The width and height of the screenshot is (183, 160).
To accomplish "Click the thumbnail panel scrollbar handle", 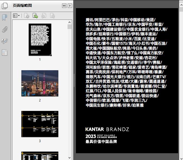I will pyautogui.click(x=70, y=27).
